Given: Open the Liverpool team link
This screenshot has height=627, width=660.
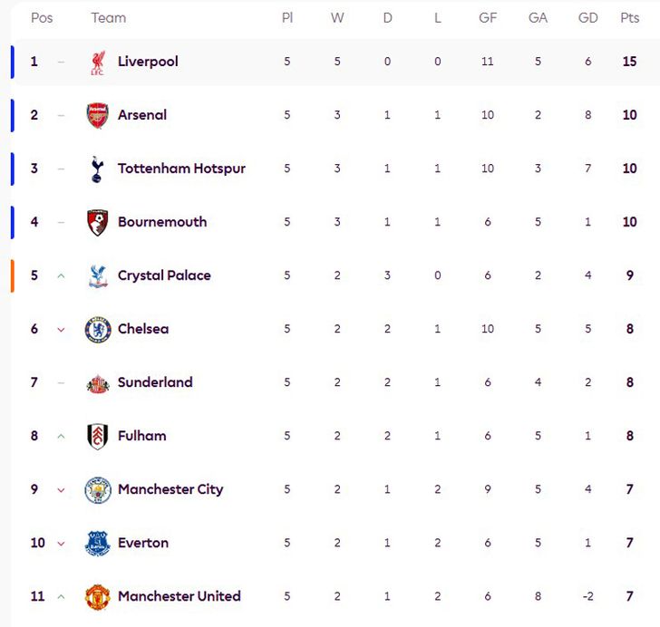Looking at the screenshot, I should click(148, 62).
